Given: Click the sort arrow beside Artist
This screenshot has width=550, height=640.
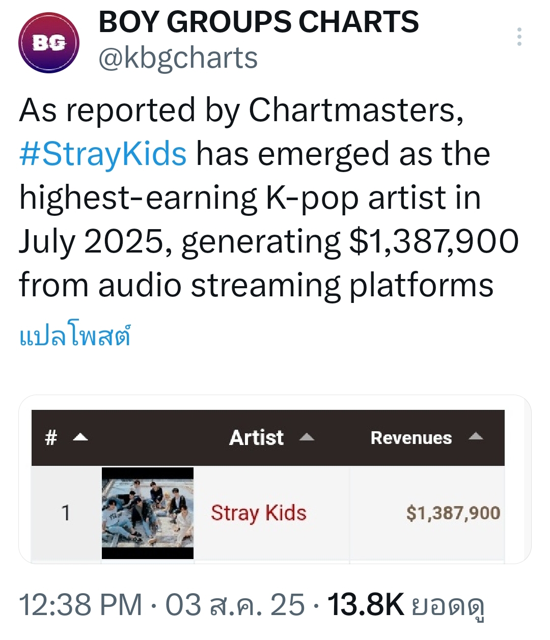Looking at the screenshot, I should coord(307,437).
